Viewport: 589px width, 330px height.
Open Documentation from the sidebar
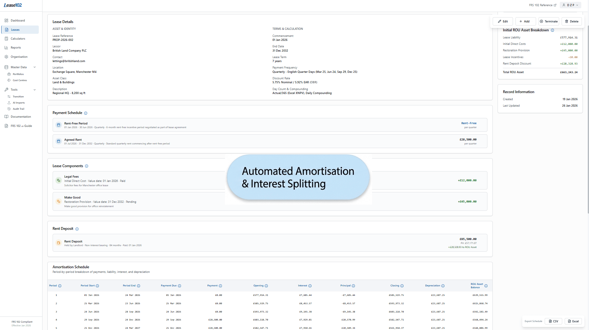point(20,116)
